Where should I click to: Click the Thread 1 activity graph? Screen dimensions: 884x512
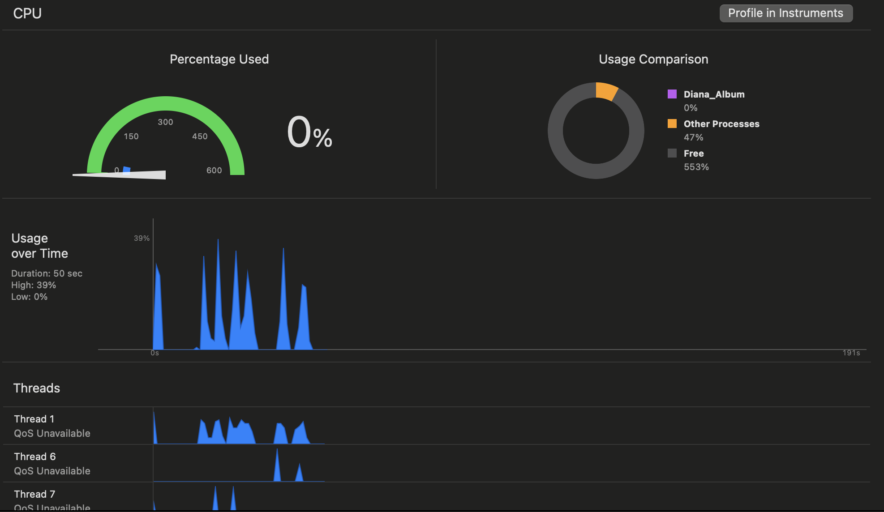[240, 433]
